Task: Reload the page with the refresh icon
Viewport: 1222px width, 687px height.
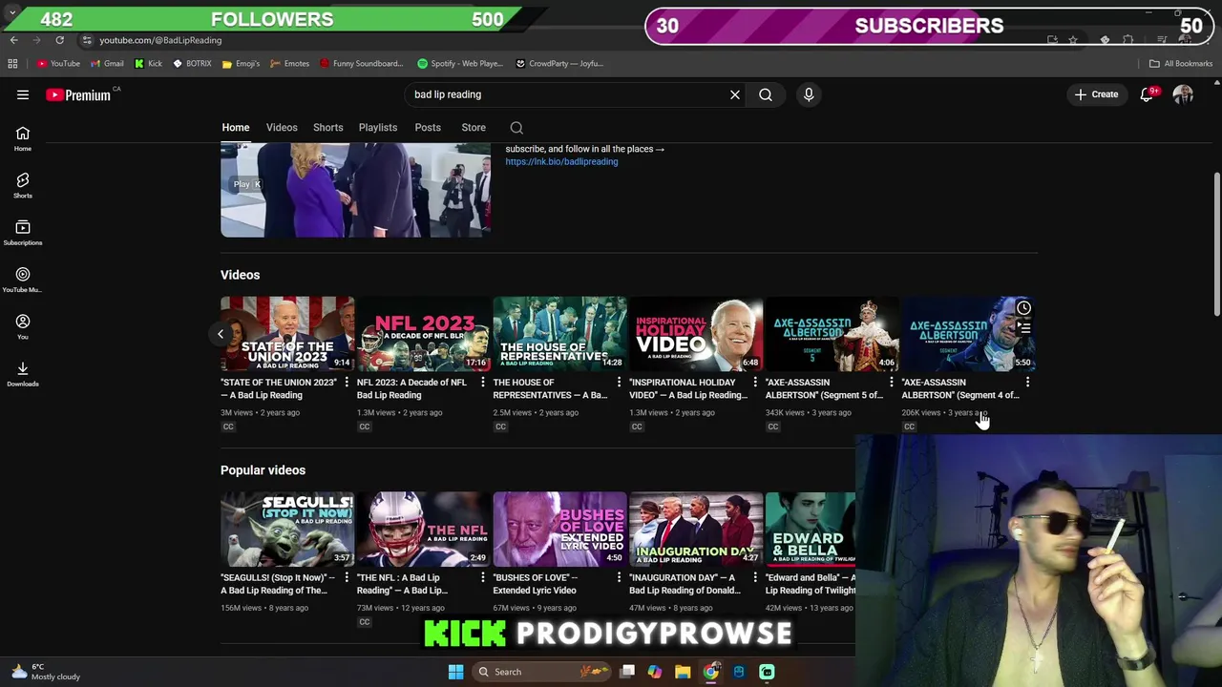Action: coord(59,40)
